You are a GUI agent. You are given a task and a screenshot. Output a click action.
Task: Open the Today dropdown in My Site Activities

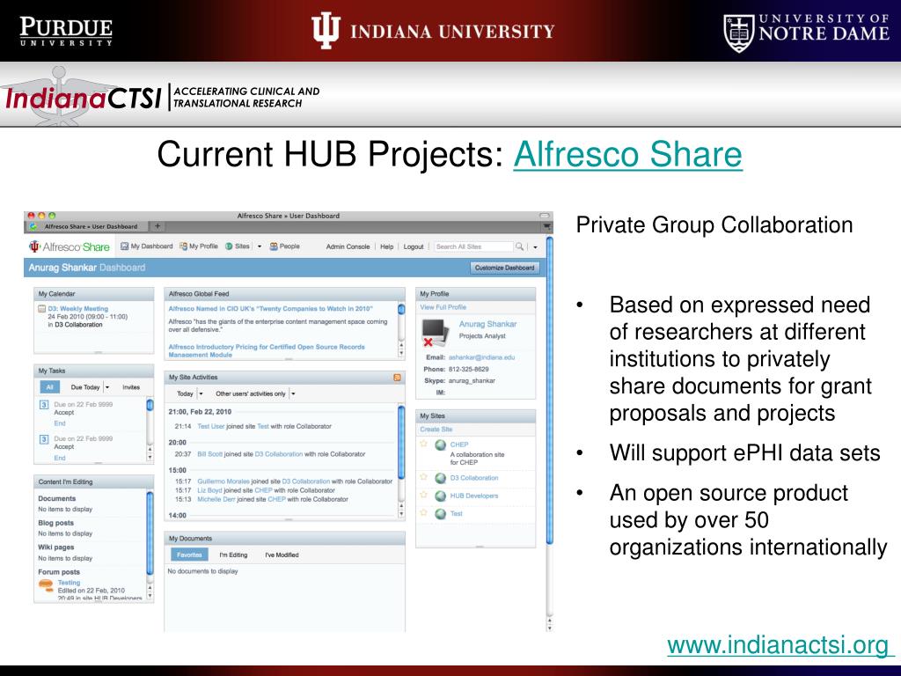[x=190, y=393]
